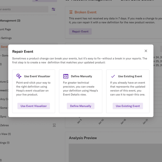Close the Repair Event dialog
Viewport: 162px width, 162px height.
(x=146, y=51)
